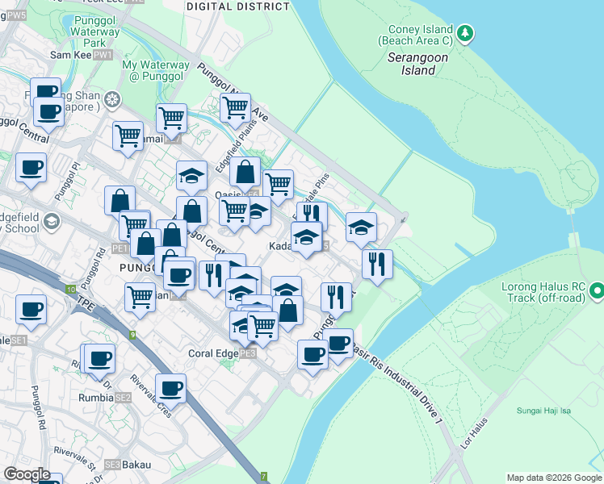Select the Sungai Haji Isa label
Screen dimensions: 604x484
(543, 411)
